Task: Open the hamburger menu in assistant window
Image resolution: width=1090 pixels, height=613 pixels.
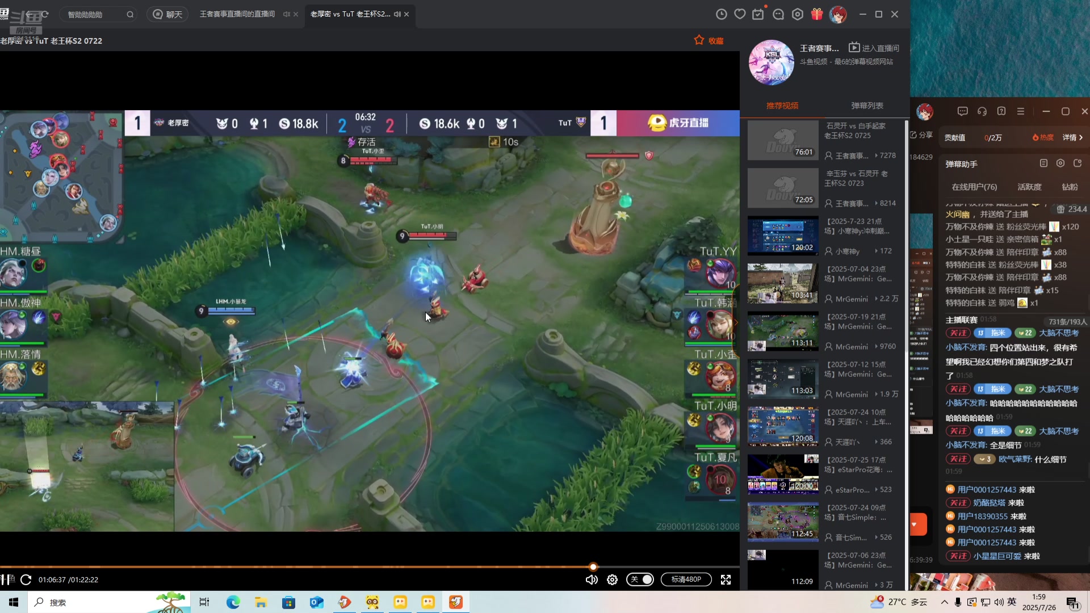Action: point(1021,111)
